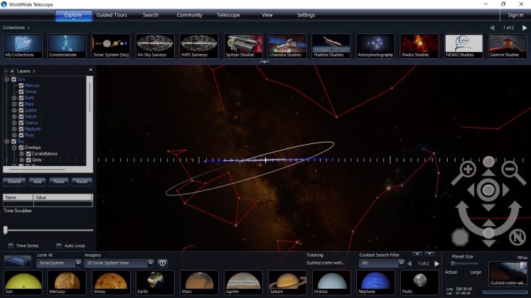Open the All-Sky Surveys collection

pyautogui.click(x=155, y=46)
